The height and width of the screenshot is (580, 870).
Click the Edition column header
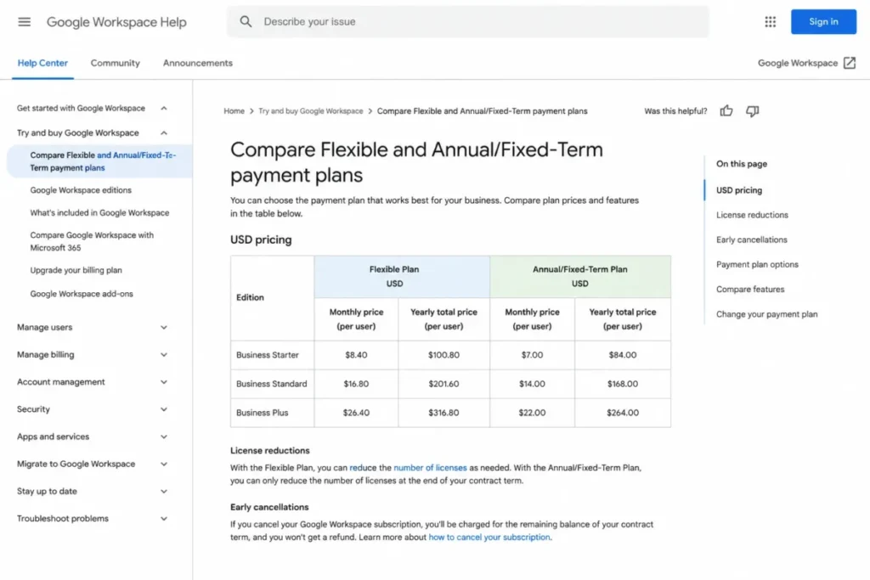coord(273,298)
